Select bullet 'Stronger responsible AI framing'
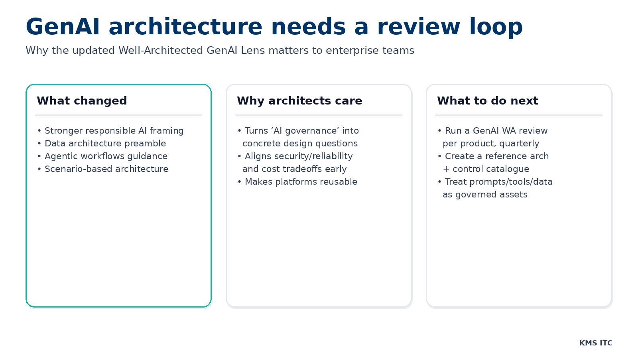638x359 pixels. (x=114, y=130)
